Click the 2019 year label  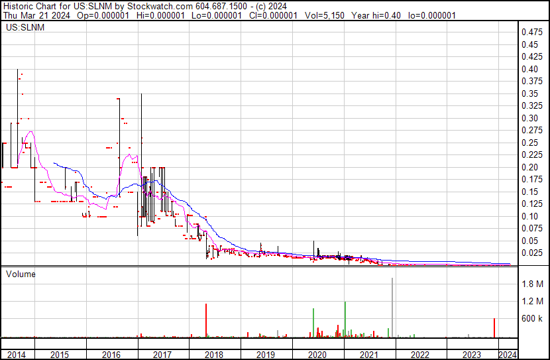click(x=266, y=355)
